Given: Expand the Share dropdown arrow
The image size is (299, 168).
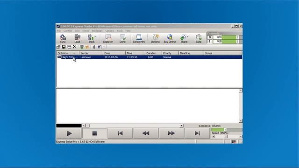Looking at the screenshot, I should [188, 37].
